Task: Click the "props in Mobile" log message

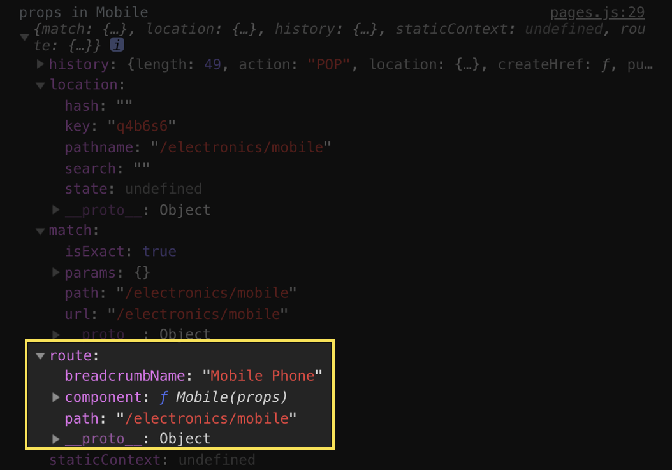Action: 84,12
